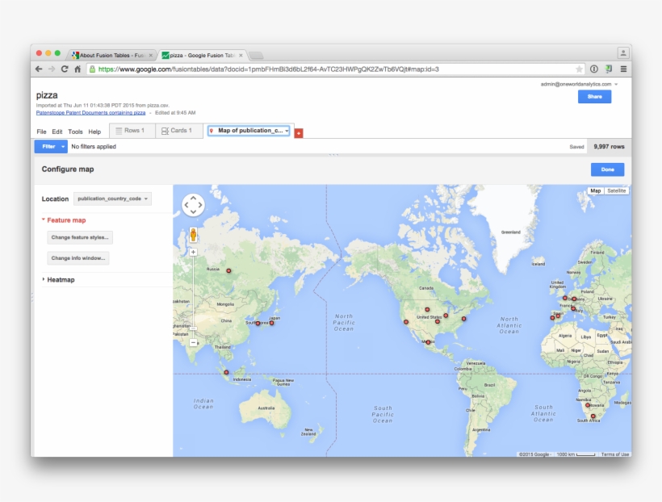Viewport: 662px width, 502px height.
Task: Click the zoom in plus icon on map
Action: point(194,251)
